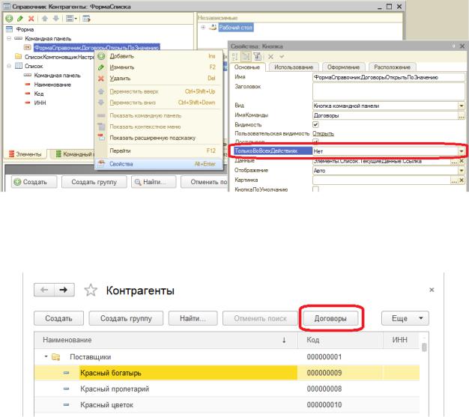Click the Поставщики folder icon
Screen dimensions: 469x417
[56, 357]
